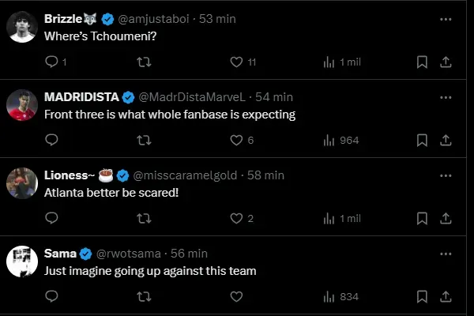View 964 views analytics on MADRIDISTA's tweet

point(341,140)
